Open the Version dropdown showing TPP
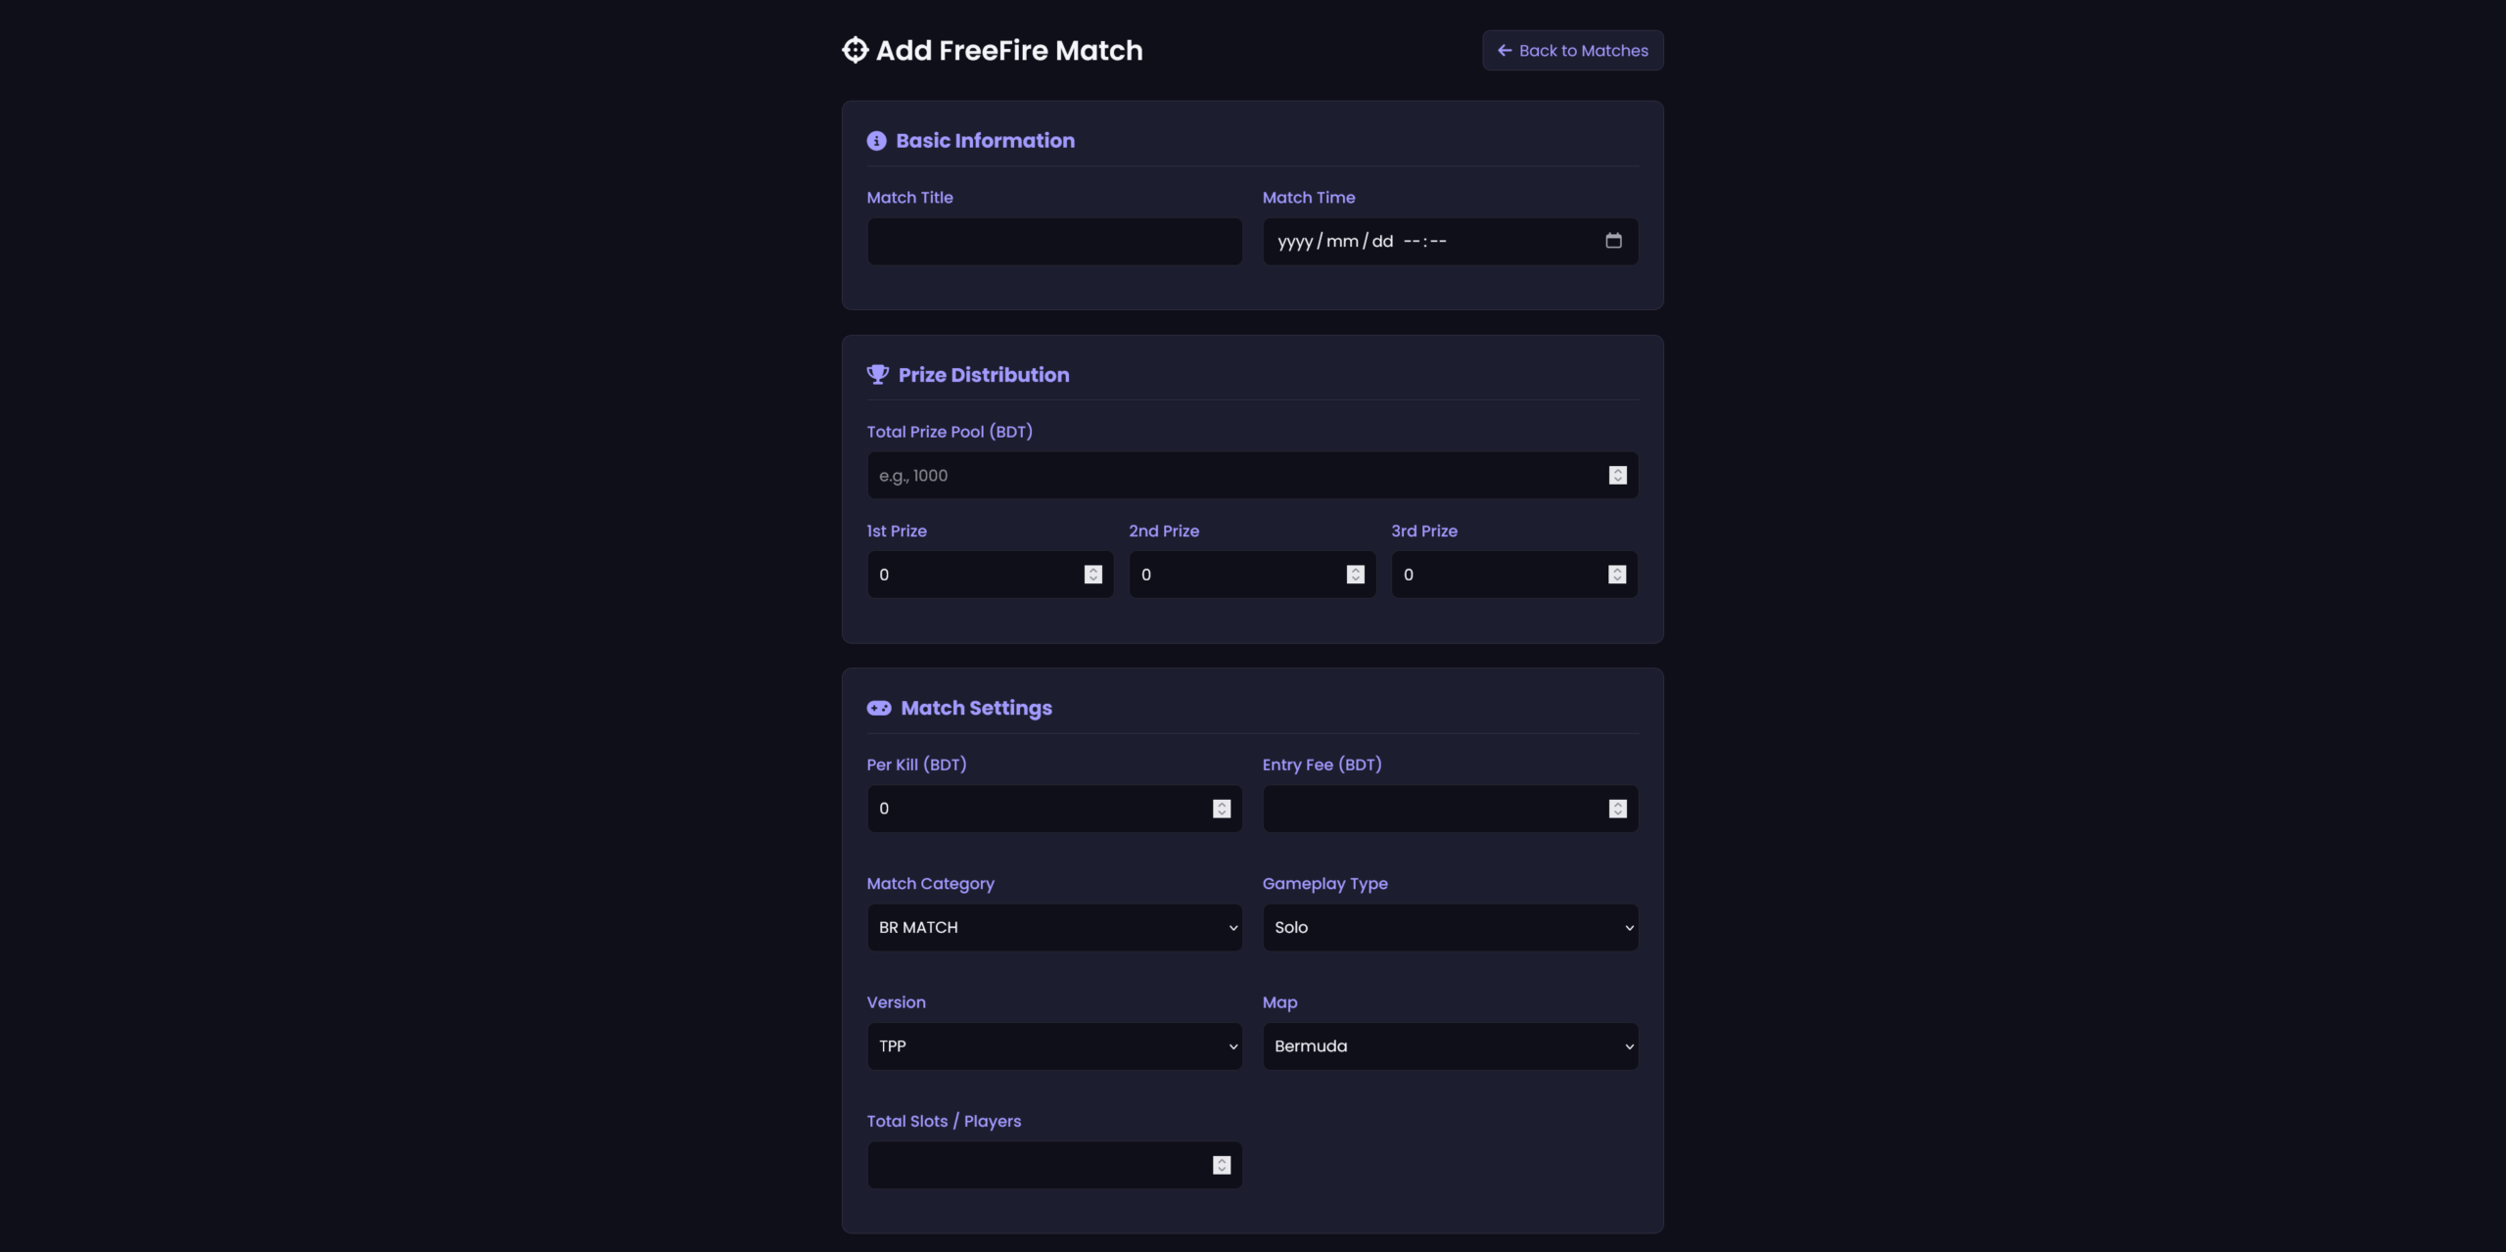The image size is (2506, 1252). pyautogui.click(x=1054, y=1046)
